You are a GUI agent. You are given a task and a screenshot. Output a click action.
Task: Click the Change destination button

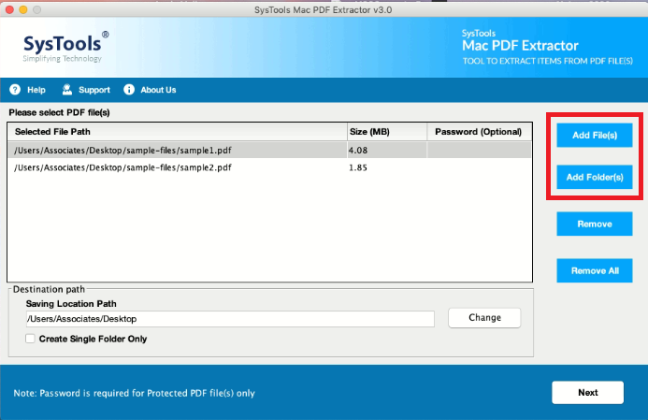(484, 318)
